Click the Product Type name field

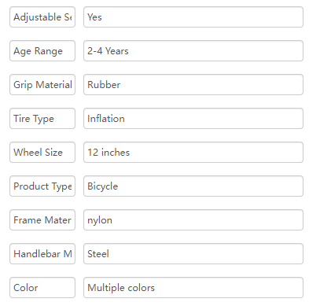tap(42, 186)
